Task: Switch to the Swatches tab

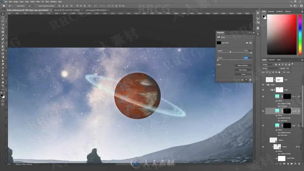Action: pos(271,11)
